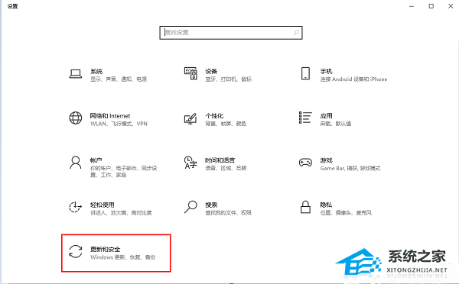Open the 个性化 paintbrush icon

[190, 118]
